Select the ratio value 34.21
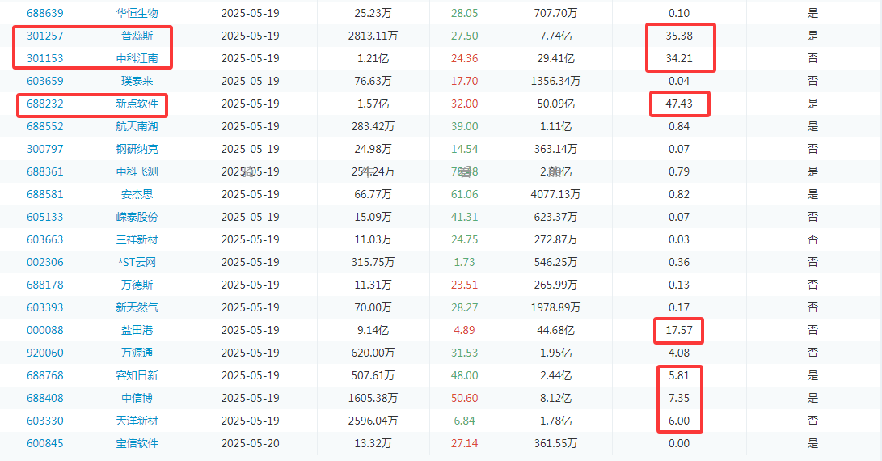Image resolution: width=882 pixels, height=461 pixels. 679,58
